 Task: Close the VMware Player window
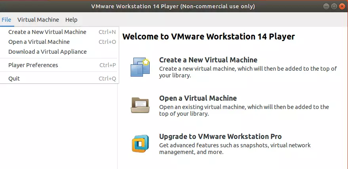[342, 6]
